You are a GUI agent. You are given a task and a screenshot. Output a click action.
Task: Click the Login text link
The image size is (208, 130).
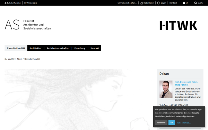(x=163, y=3)
